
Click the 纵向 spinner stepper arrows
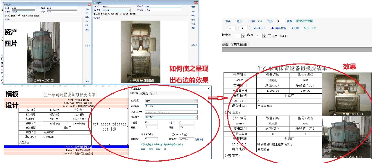(x=264, y=36)
